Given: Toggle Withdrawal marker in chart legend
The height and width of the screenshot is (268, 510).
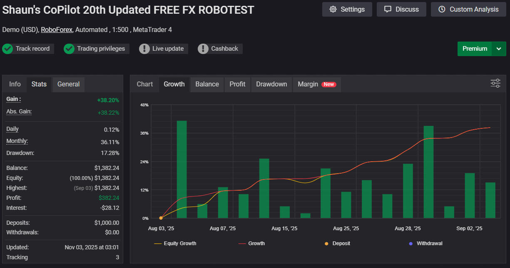Looking at the screenshot, I should pyautogui.click(x=425, y=243).
